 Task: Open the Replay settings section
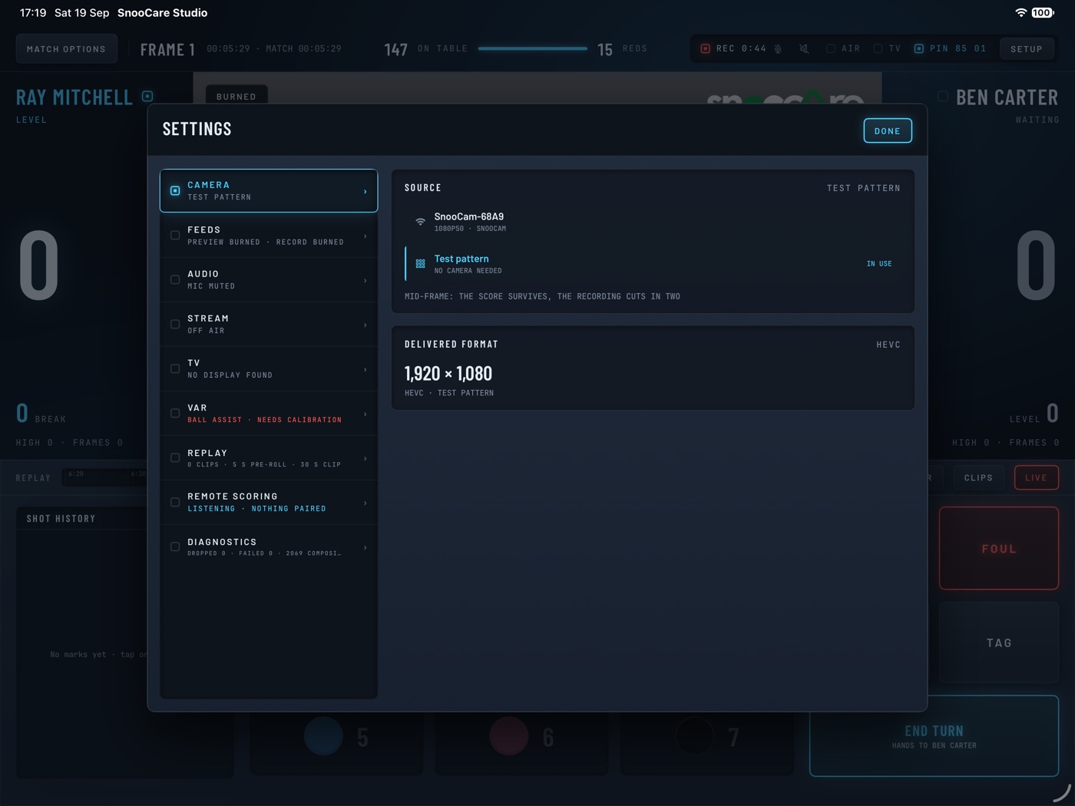(269, 458)
